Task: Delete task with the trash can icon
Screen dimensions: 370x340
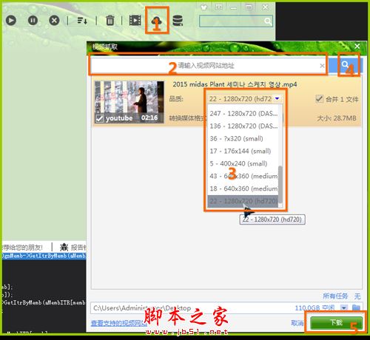Action: coord(110,20)
